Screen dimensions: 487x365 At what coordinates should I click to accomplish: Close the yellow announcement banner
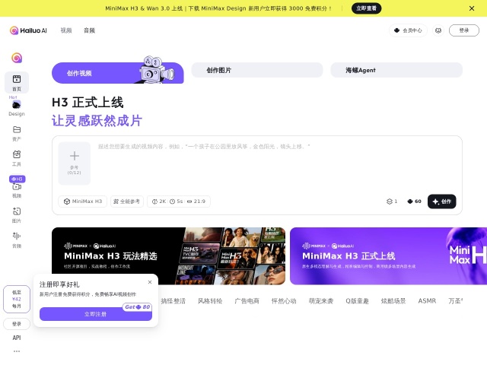tap(472, 8)
